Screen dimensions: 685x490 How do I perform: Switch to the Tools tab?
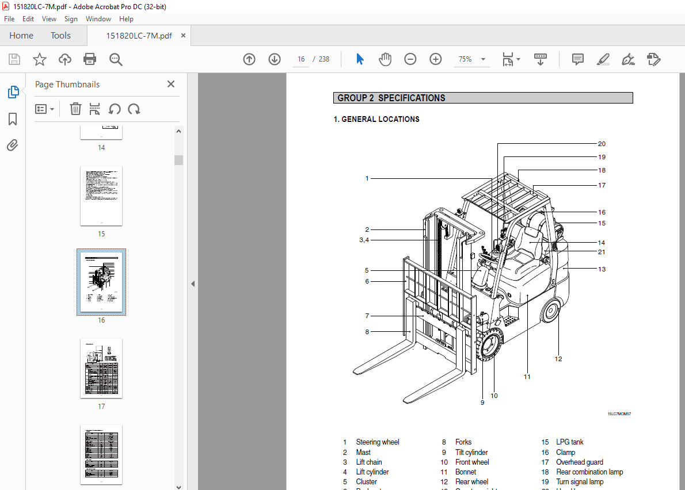pyautogui.click(x=60, y=36)
